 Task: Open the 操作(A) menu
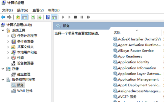tap(23, 10)
